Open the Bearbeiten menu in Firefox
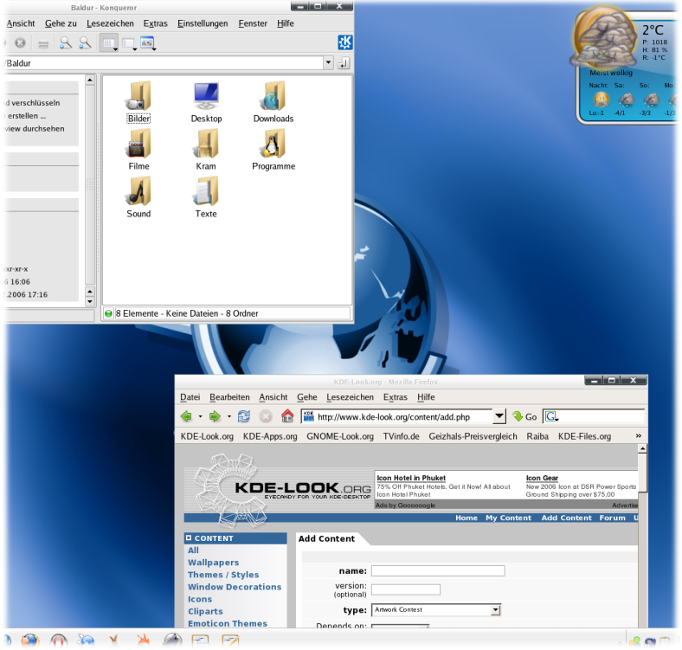682x650 pixels. click(x=229, y=396)
